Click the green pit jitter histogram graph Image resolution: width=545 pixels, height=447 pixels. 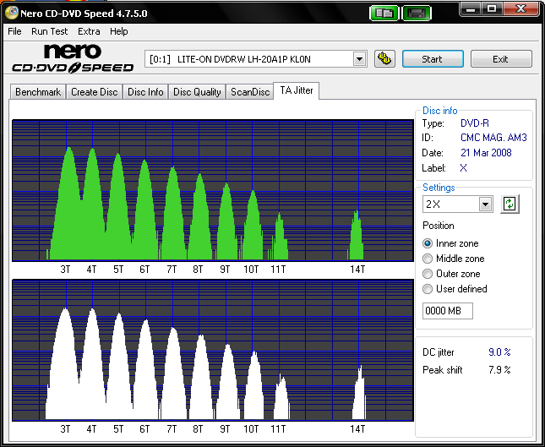(x=213, y=190)
